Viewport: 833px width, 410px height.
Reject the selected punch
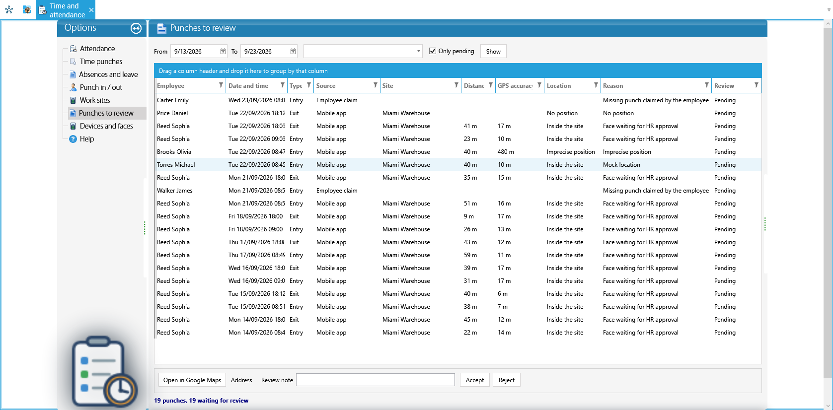(x=507, y=380)
